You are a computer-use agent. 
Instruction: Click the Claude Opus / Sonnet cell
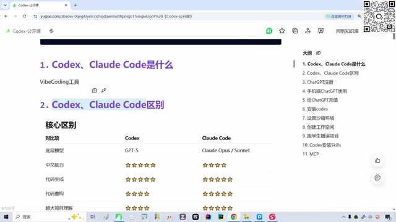(x=226, y=150)
